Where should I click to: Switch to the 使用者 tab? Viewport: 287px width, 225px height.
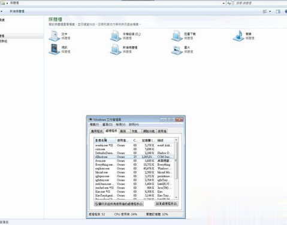pos(162,131)
